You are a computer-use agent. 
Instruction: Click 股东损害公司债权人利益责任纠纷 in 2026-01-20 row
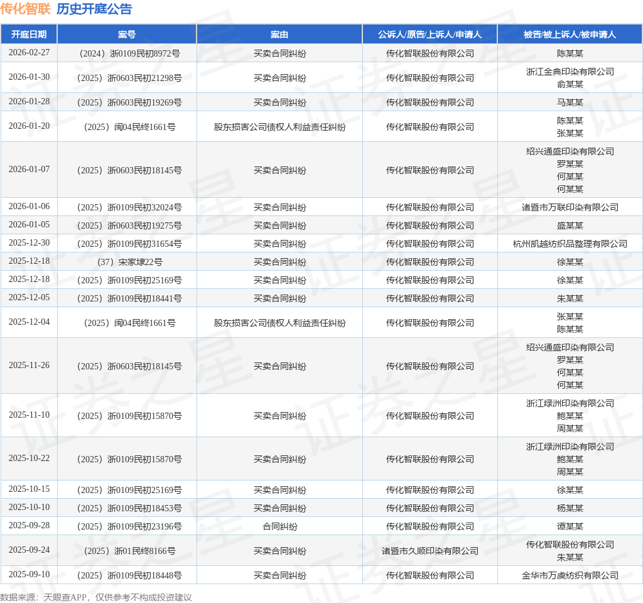coord(279,127)
